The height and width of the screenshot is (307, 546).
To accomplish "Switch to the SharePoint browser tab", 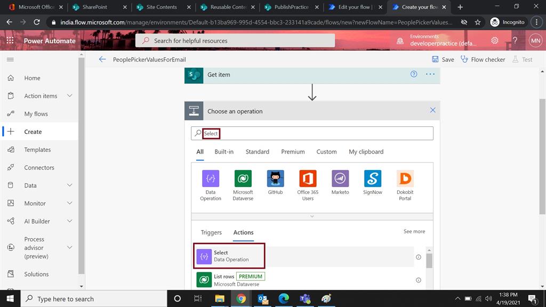I will [x=99, y=7].
